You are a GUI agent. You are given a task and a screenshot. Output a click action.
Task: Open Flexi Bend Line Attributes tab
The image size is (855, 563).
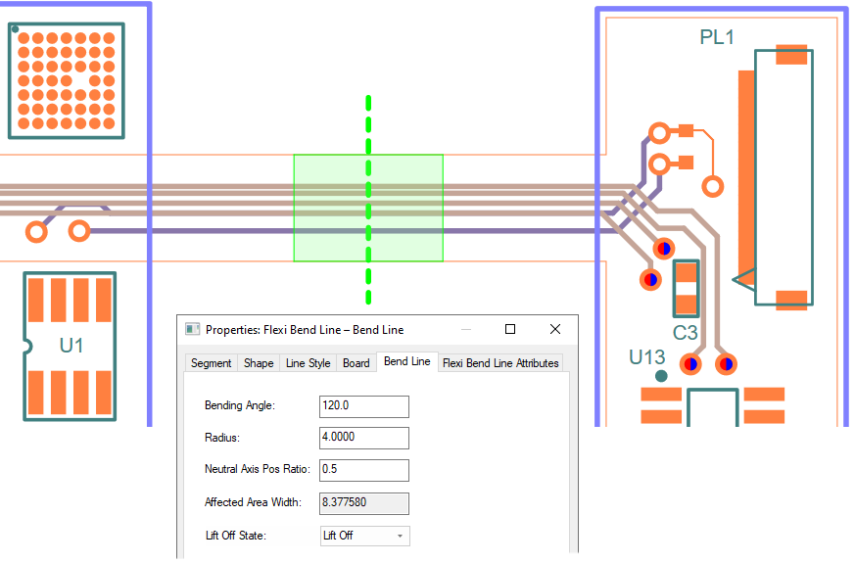point(500,363)
